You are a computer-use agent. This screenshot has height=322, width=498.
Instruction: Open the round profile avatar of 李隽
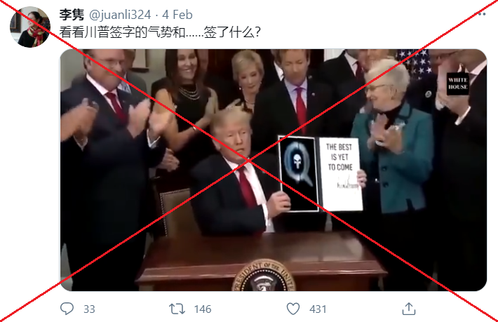tap(30, 27)
